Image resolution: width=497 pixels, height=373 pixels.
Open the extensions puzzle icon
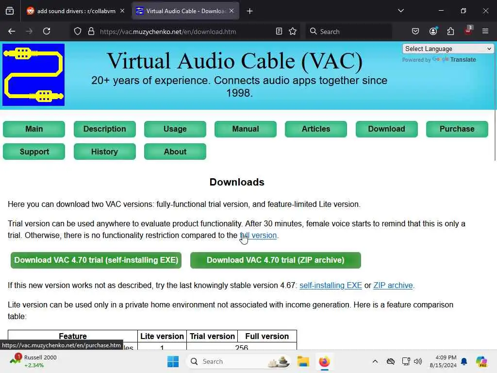pyautogui.click(x=450, y=31)
